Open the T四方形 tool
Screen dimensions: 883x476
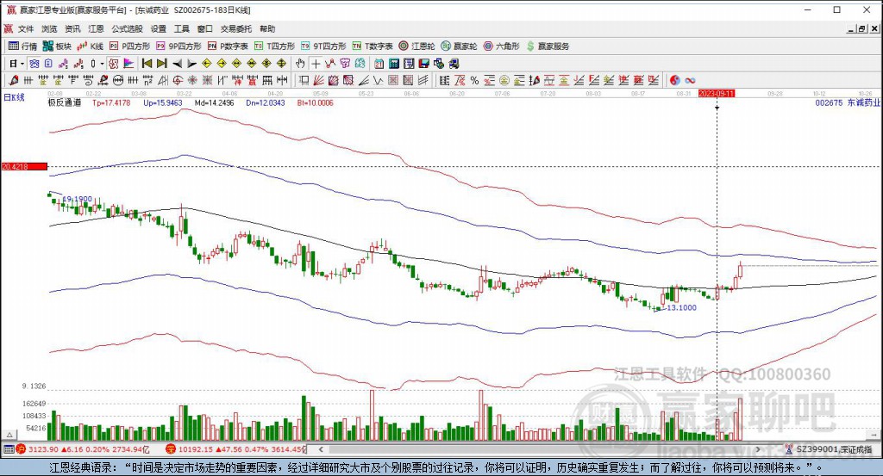tap(274, 46)
